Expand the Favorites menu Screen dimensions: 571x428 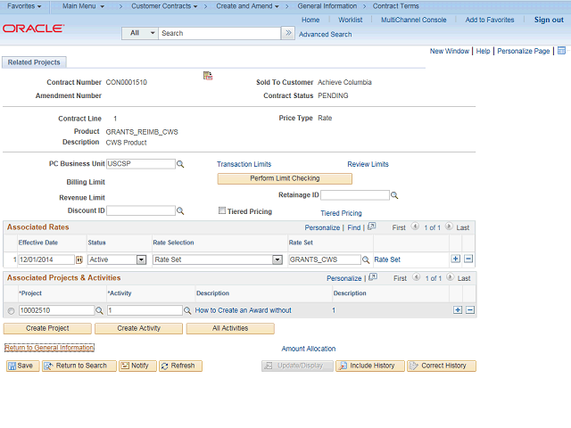click(x=24, y=6)
